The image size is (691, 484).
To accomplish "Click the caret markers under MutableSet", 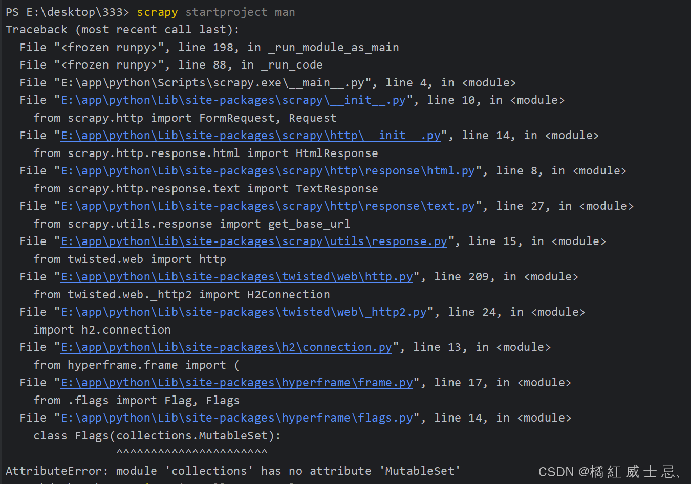I will pos(192,451).
